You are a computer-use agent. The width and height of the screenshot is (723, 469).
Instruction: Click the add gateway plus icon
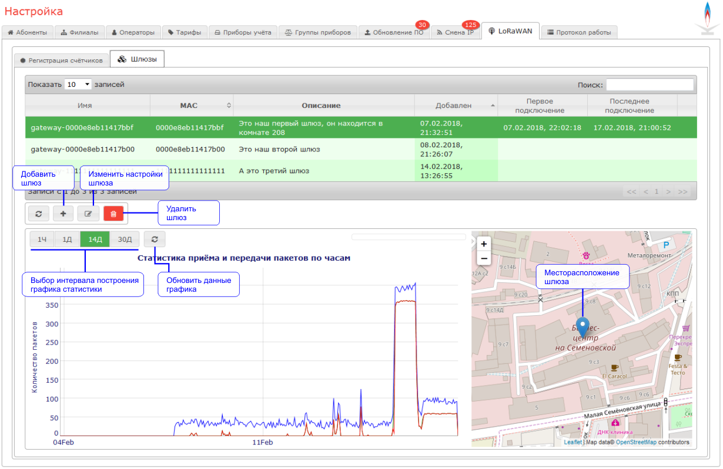tap(63, 214)
